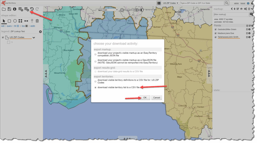Click the upload data table icon
Screen dimensions: 257x143
tap(21, 9)
